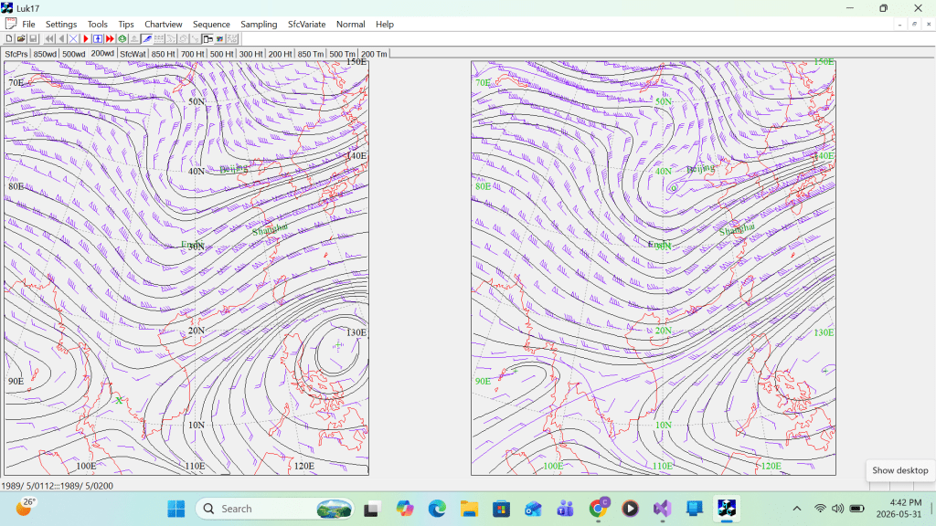
Task: Click the blue X icon in toolbar
Action: [x=73, y=38]
